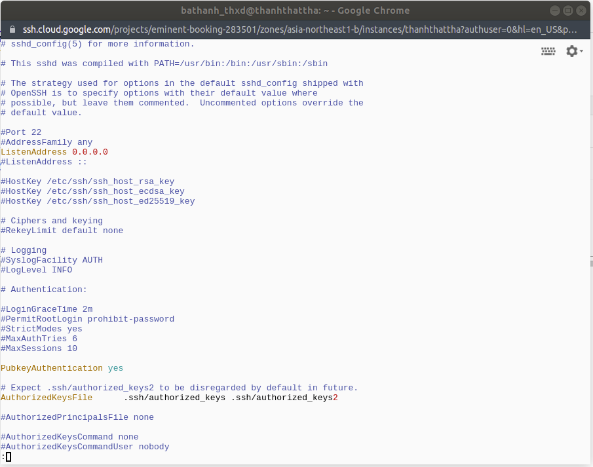Click the '#Port 22' line
Viewport: 593px width, 467px height.
coord(21,132)
